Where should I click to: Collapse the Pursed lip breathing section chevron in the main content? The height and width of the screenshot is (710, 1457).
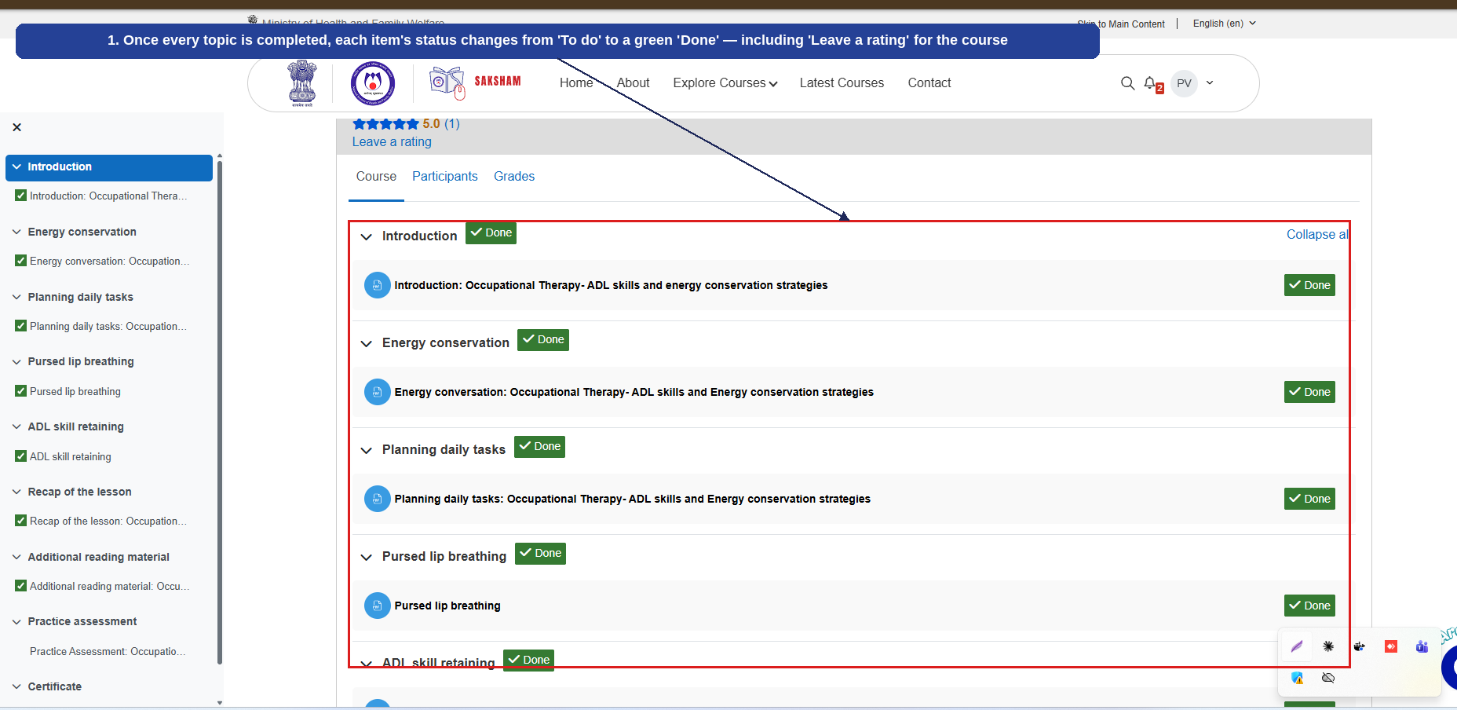tap(366, 557)
